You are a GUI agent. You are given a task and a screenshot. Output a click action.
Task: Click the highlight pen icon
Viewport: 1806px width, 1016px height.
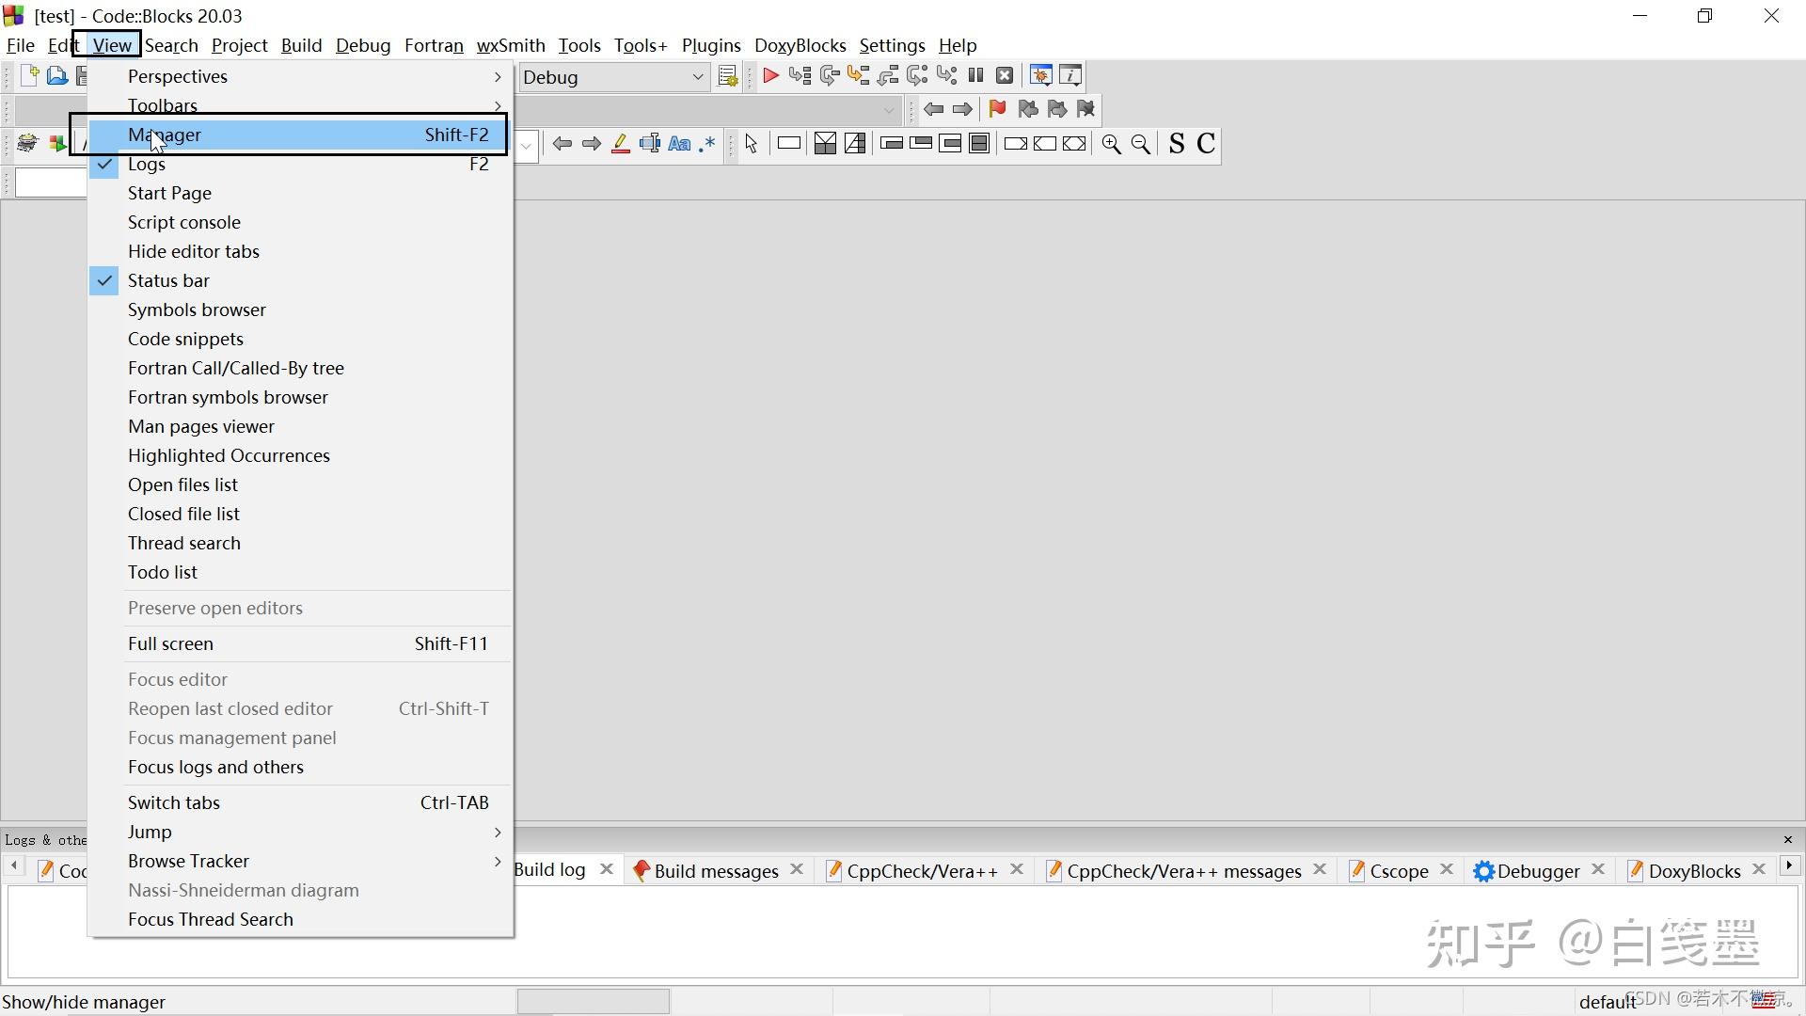coord(620,144)
